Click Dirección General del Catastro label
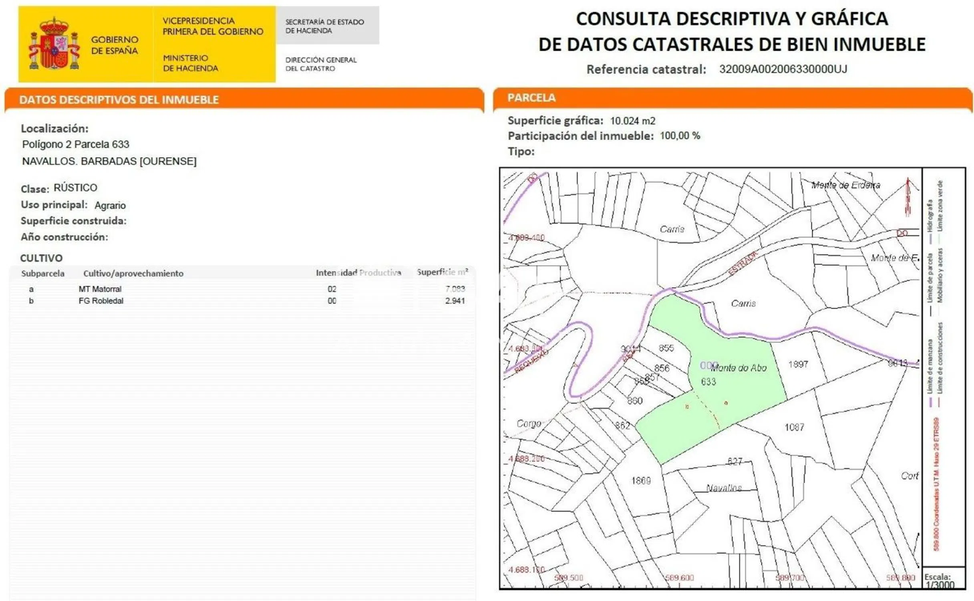974x601 pixels. (x=321, y=64)
